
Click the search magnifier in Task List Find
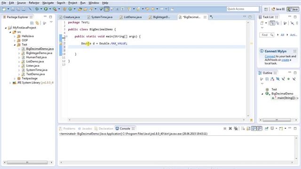pos(272,35)
